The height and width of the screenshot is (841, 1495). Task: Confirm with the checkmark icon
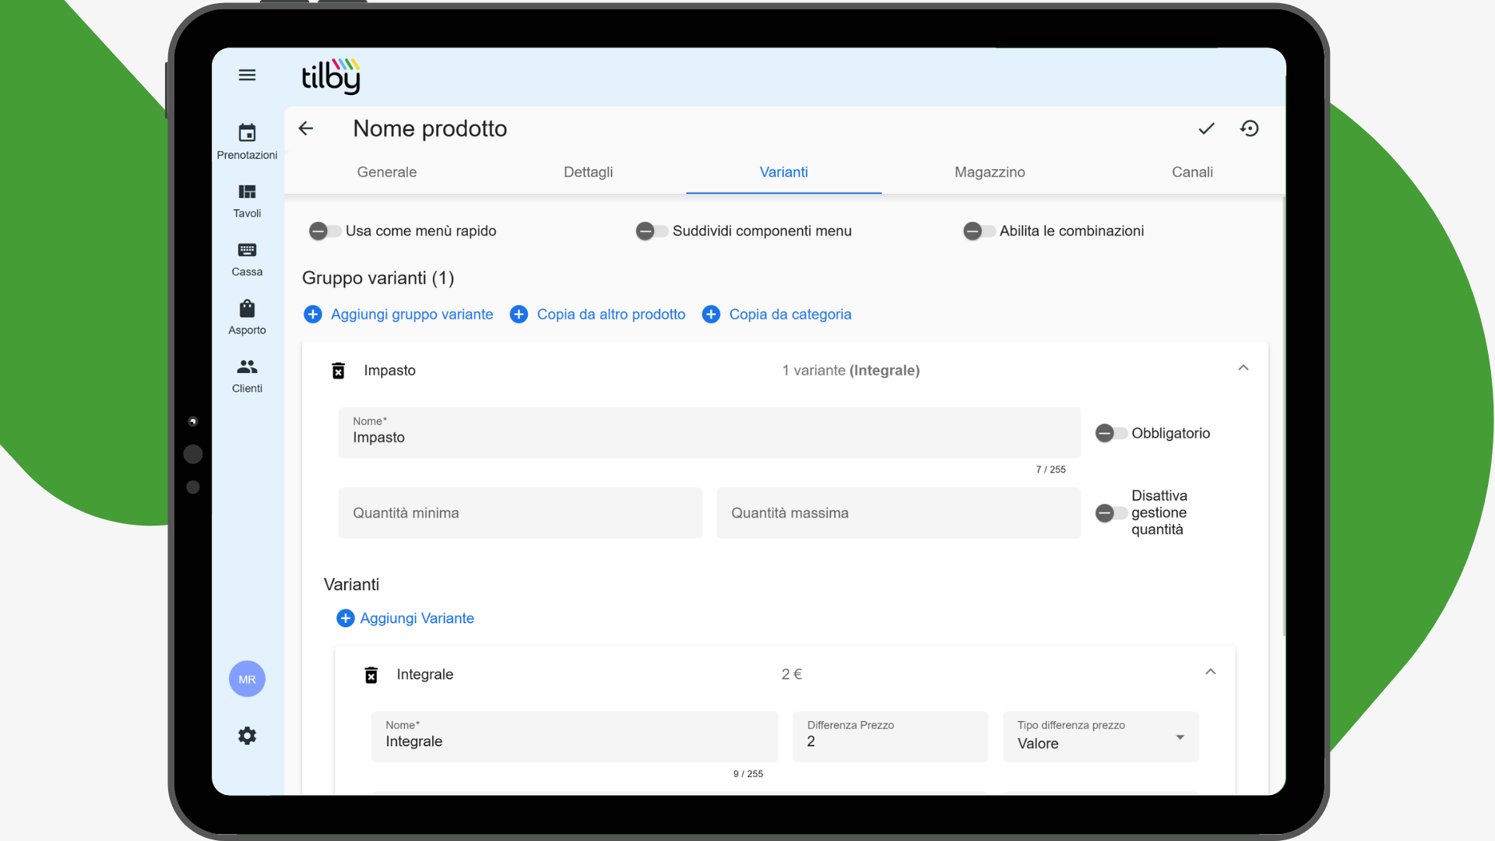[1206, 128]
